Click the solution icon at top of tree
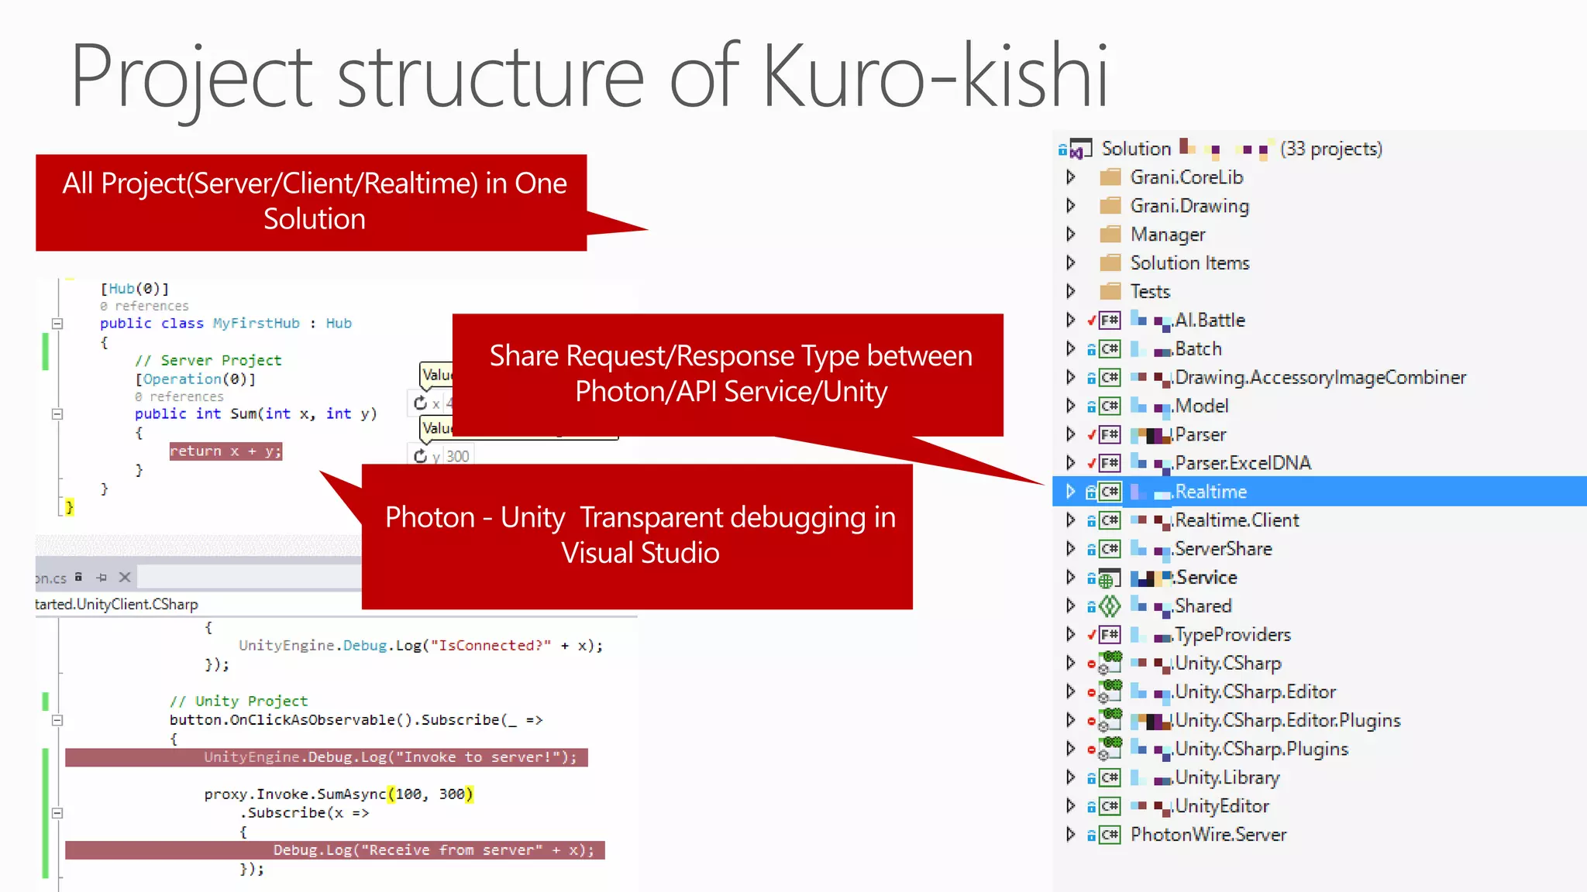Image resolution: width=1587 pixels, height=892 pixels. (1079, 149)
